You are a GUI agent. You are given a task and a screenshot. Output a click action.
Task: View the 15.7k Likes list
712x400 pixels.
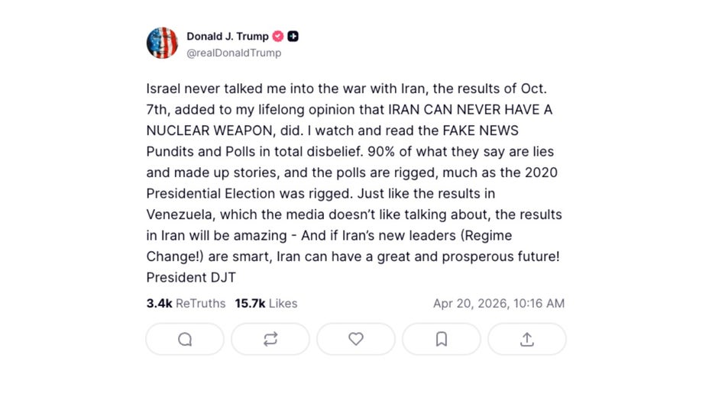[266, 303]
